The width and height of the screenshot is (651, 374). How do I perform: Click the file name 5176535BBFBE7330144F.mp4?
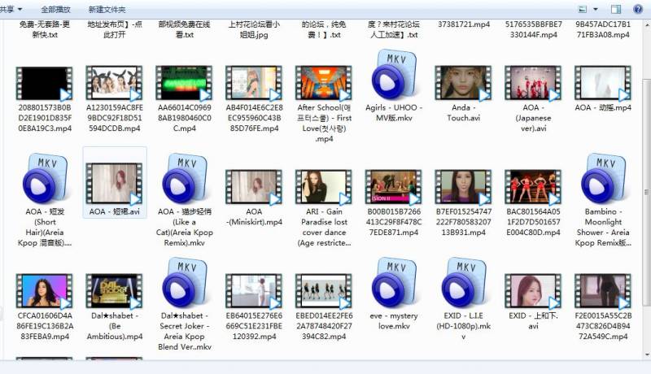[x=534, y=29]
